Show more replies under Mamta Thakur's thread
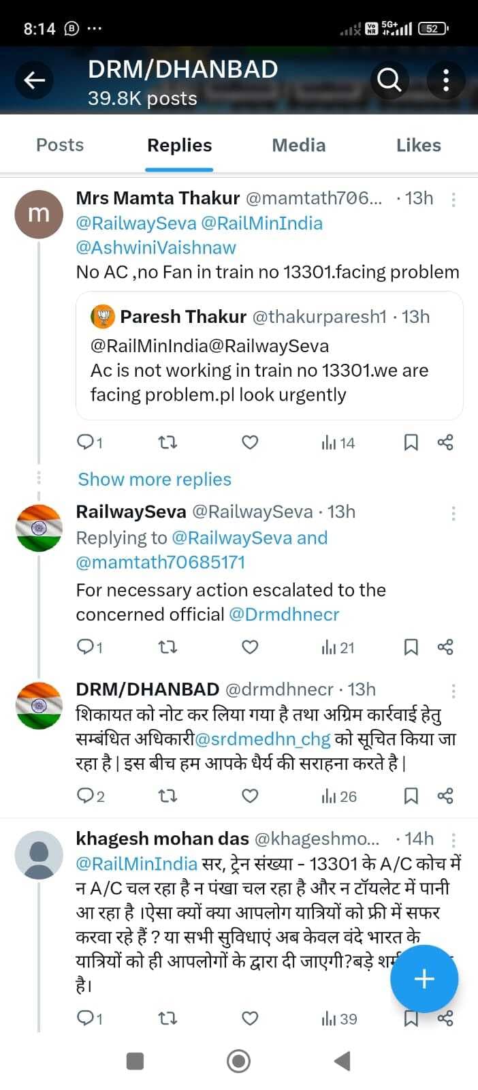 click(154, 479)
